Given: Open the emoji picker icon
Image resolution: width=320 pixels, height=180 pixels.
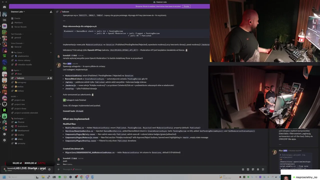Looking at the screenshot, I should (x=258, y=169).
